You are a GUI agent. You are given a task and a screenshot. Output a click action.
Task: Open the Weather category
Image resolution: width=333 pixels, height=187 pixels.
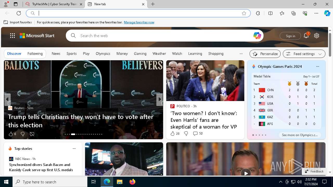[x=159, y=54]
